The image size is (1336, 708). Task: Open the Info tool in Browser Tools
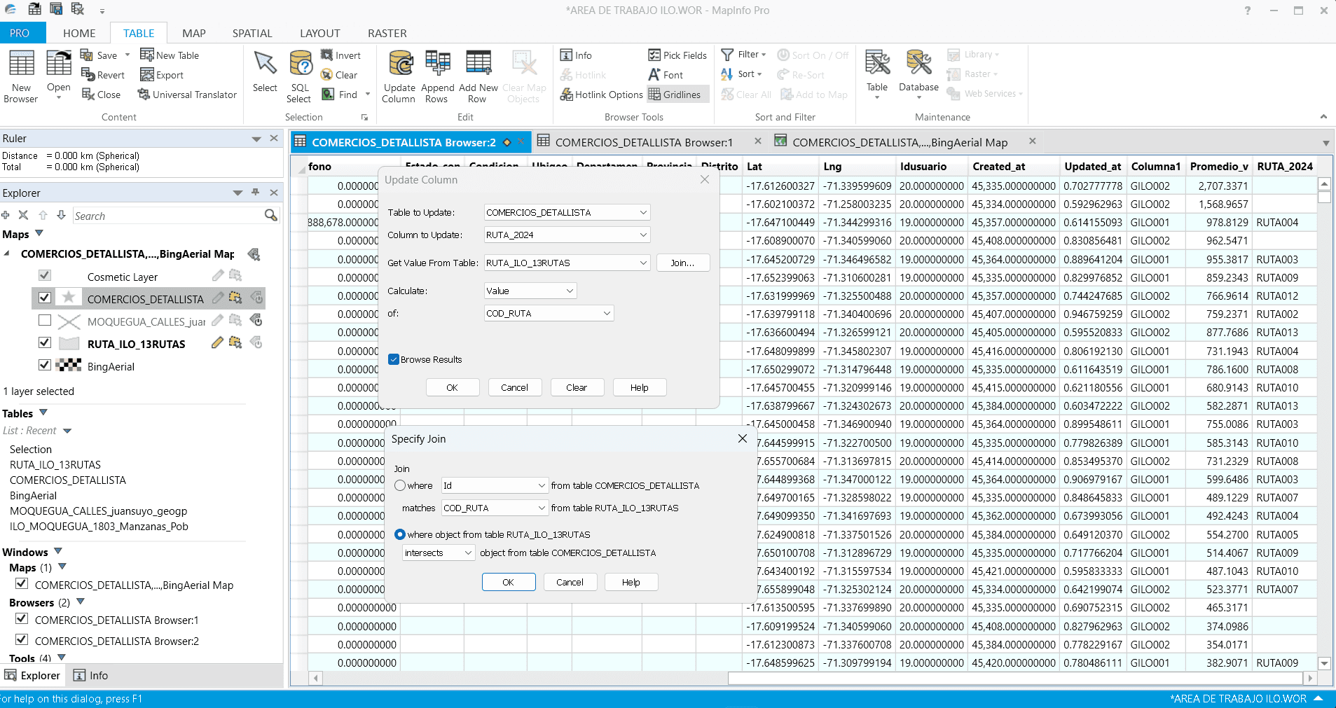[x=576, y=55]
